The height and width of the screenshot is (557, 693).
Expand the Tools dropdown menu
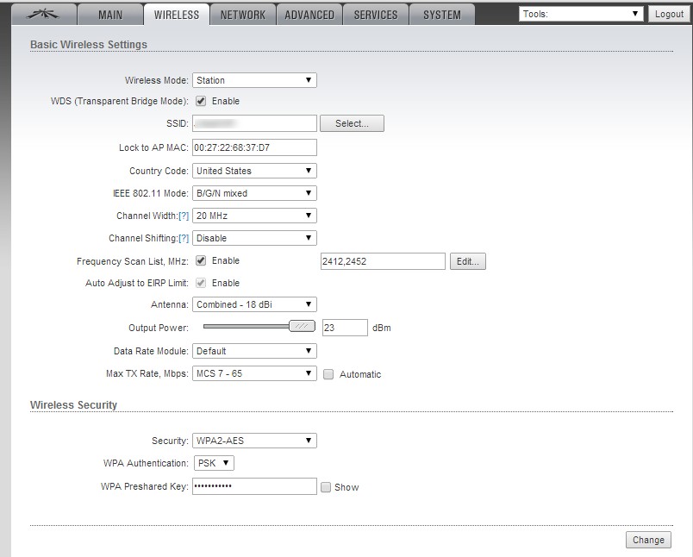click(x=581, y=14)
